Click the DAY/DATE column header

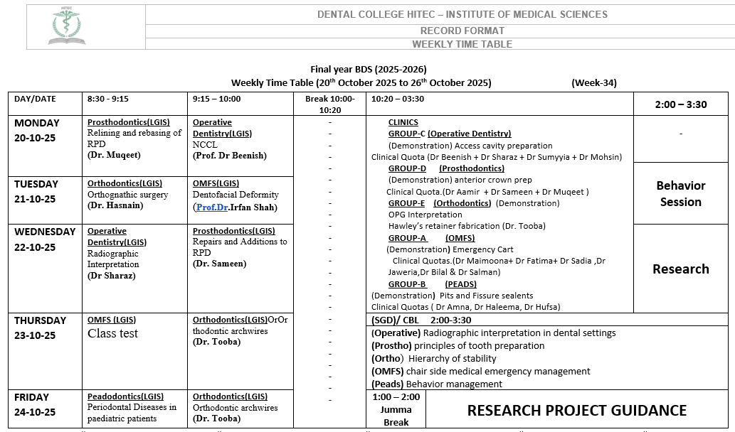tap(35, 99)
